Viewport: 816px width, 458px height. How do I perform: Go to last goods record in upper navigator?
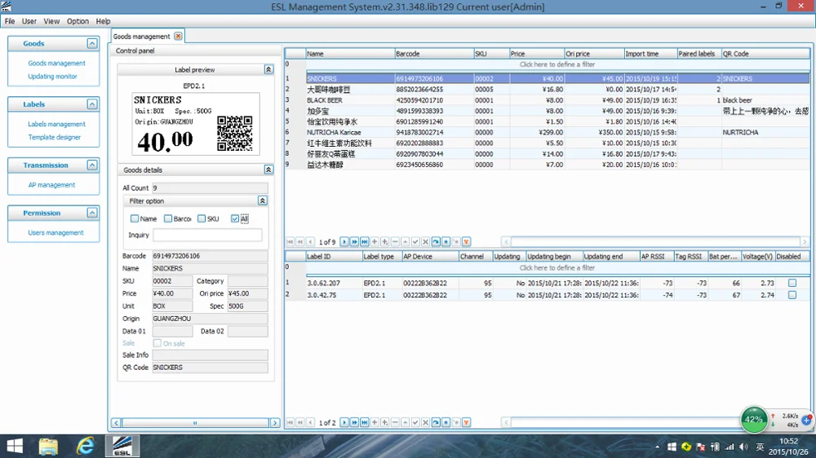point(365,242)
